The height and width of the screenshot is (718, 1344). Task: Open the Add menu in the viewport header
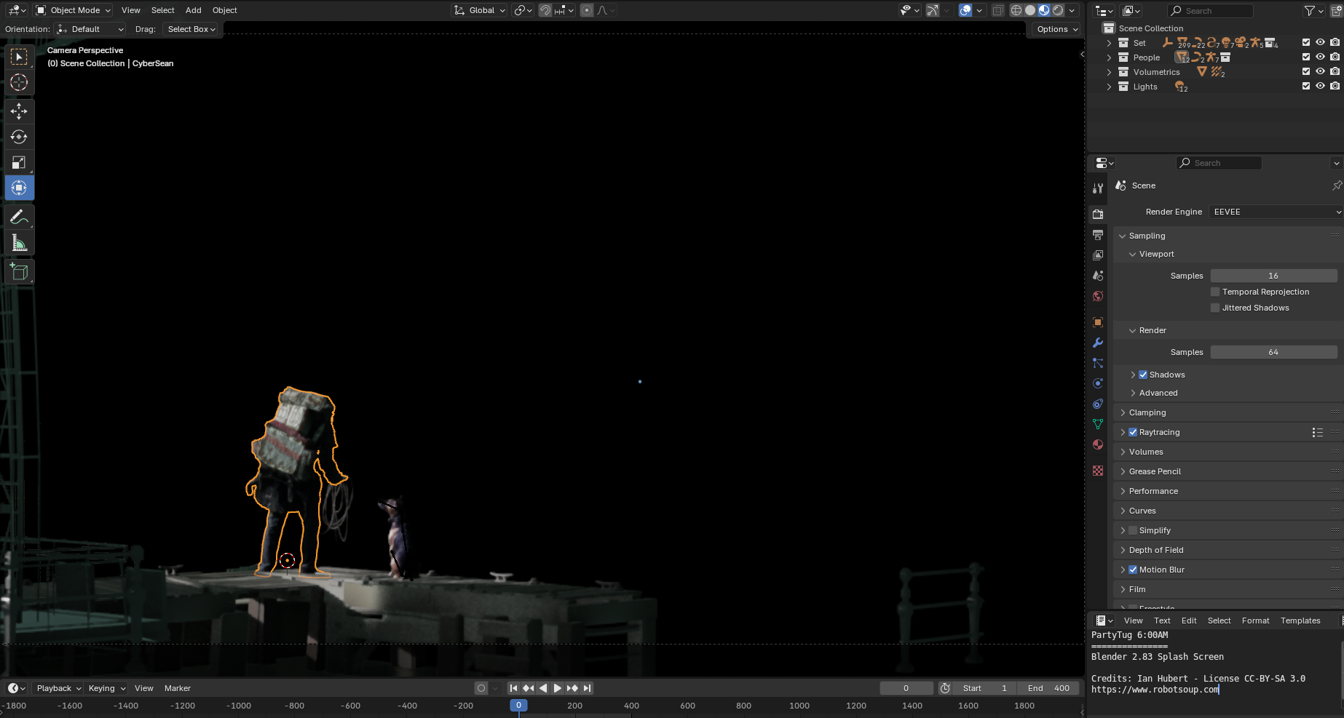(193, 10)
